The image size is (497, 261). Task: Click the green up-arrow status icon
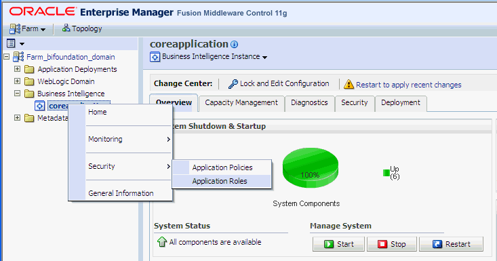[x=162, y=242]
